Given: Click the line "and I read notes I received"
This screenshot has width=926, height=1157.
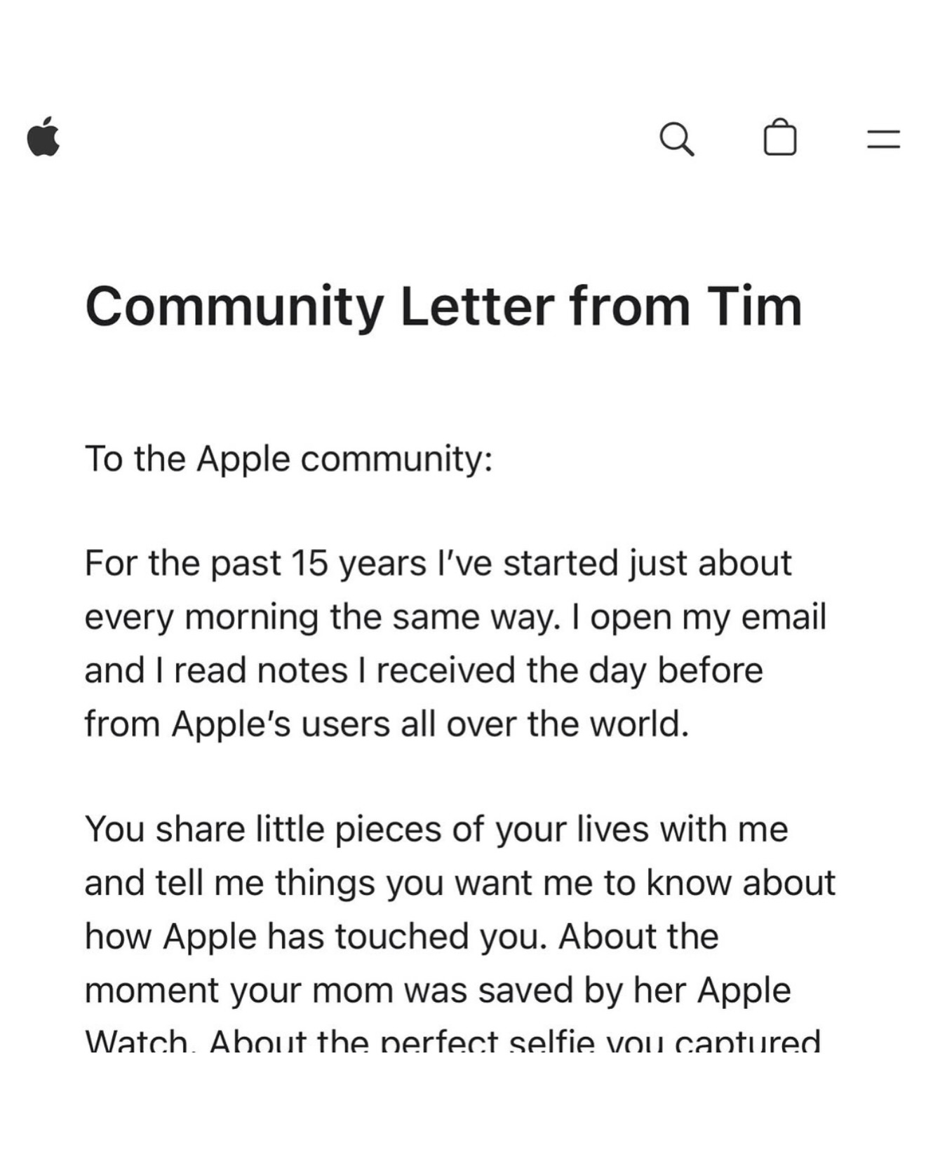Looking at the screenshot, I should pyautogui.click(x=423, y=670).
